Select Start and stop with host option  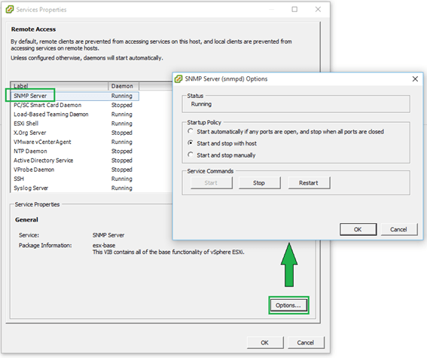191,143
